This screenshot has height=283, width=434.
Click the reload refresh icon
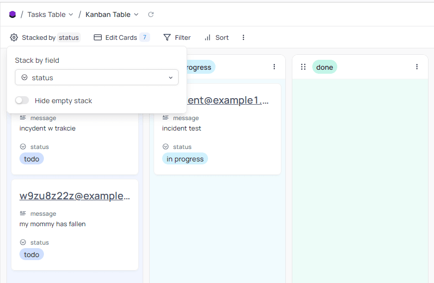[151, 14]
